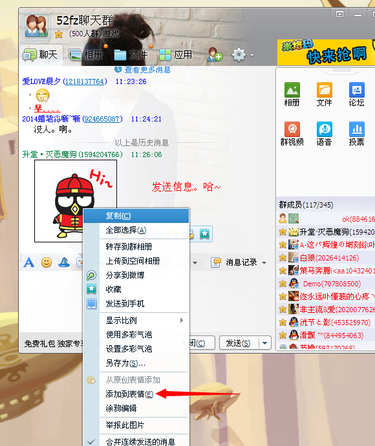Open the 文件 files icon in side panel

[x=324, y=94]
